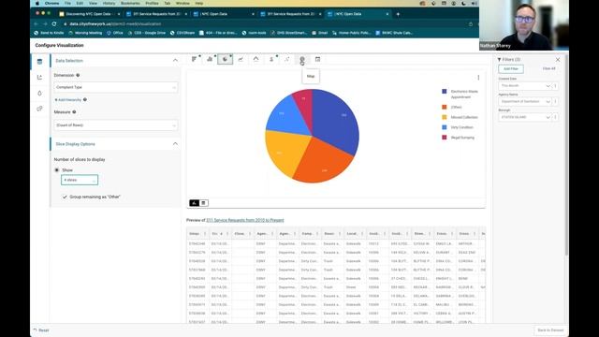The width and height of the screenshot is (599, 337).
Task: Click the orange Other legend swatch
Action: coord(445,108)
